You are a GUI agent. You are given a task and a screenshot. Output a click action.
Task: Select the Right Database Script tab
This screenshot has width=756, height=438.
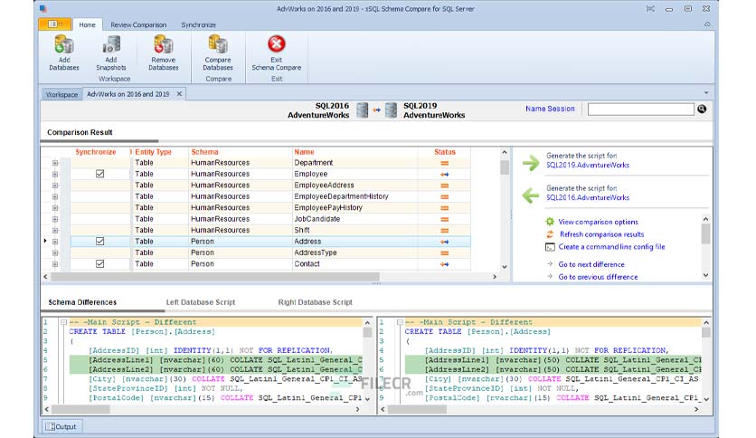316,302
